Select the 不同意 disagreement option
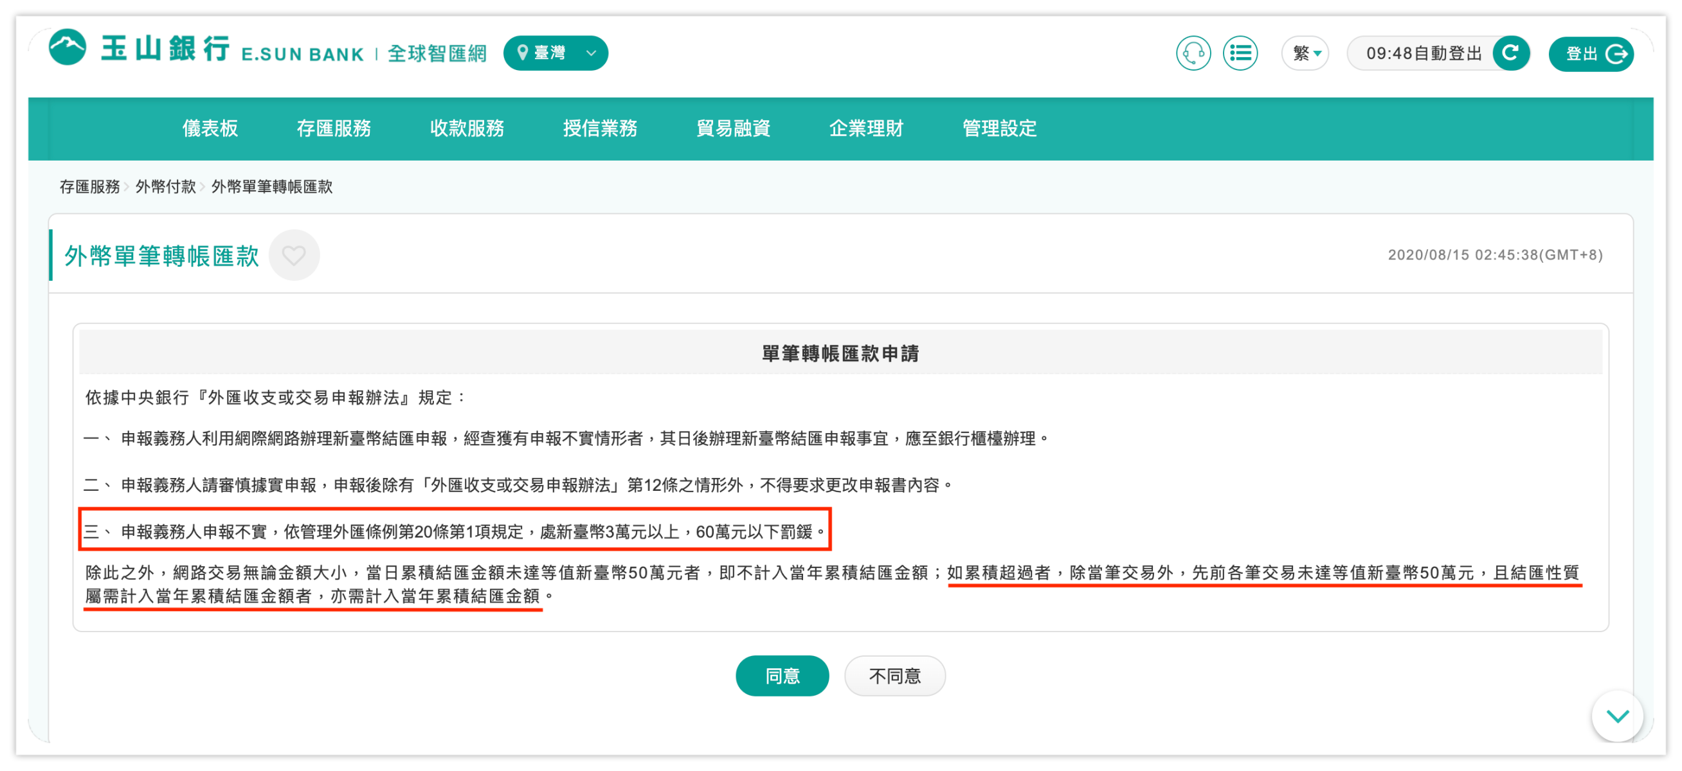This screenshot has width=1682, height=771. pos(895,676)
